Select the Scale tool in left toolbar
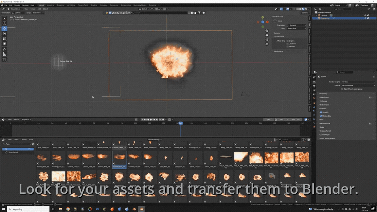The image size is (377, 212). coord(4,39)
